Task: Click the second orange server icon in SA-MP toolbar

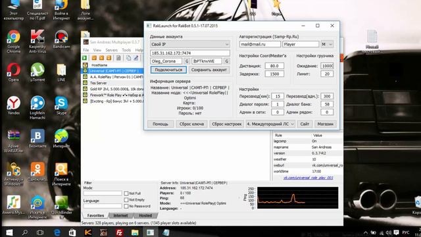Action: [101, 58]
